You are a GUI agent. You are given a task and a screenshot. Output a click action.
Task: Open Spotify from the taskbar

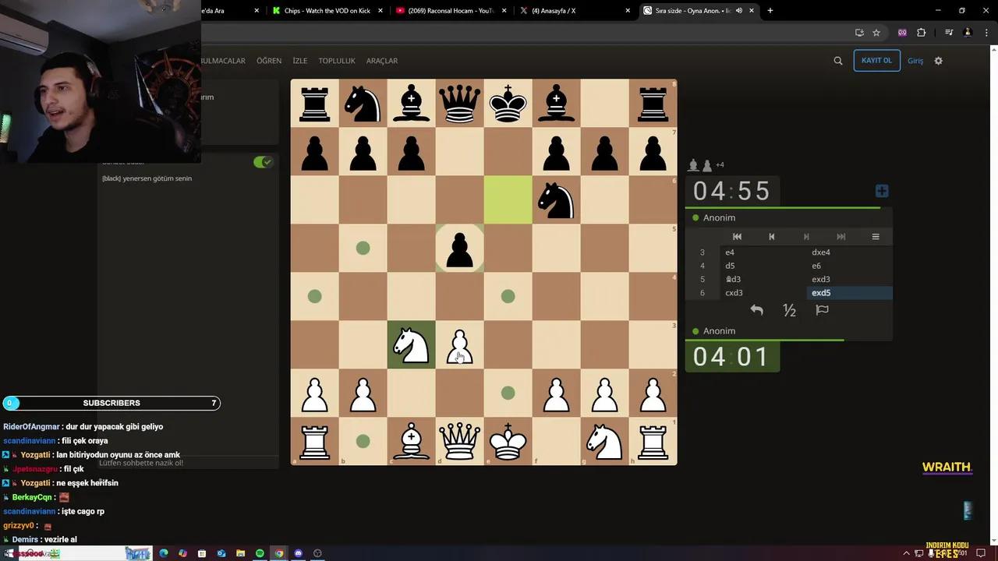pyautogui.click(x=260, y=553)
